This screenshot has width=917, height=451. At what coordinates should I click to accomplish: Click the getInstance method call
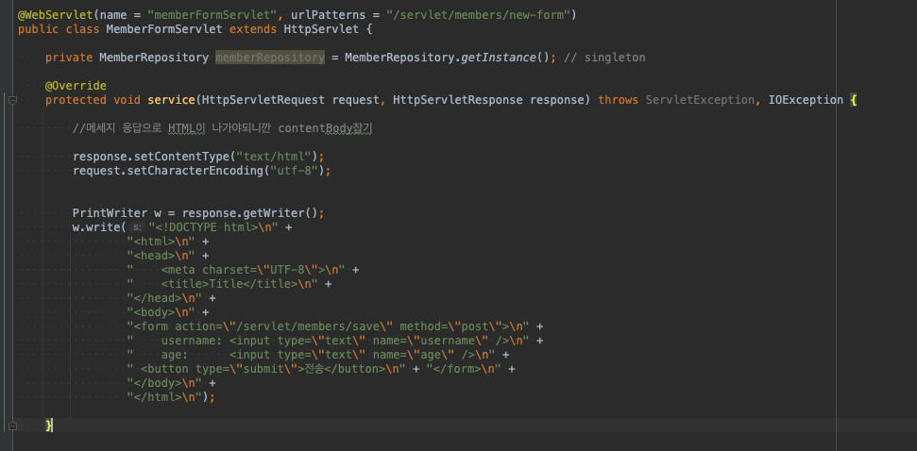click(499, 58)
